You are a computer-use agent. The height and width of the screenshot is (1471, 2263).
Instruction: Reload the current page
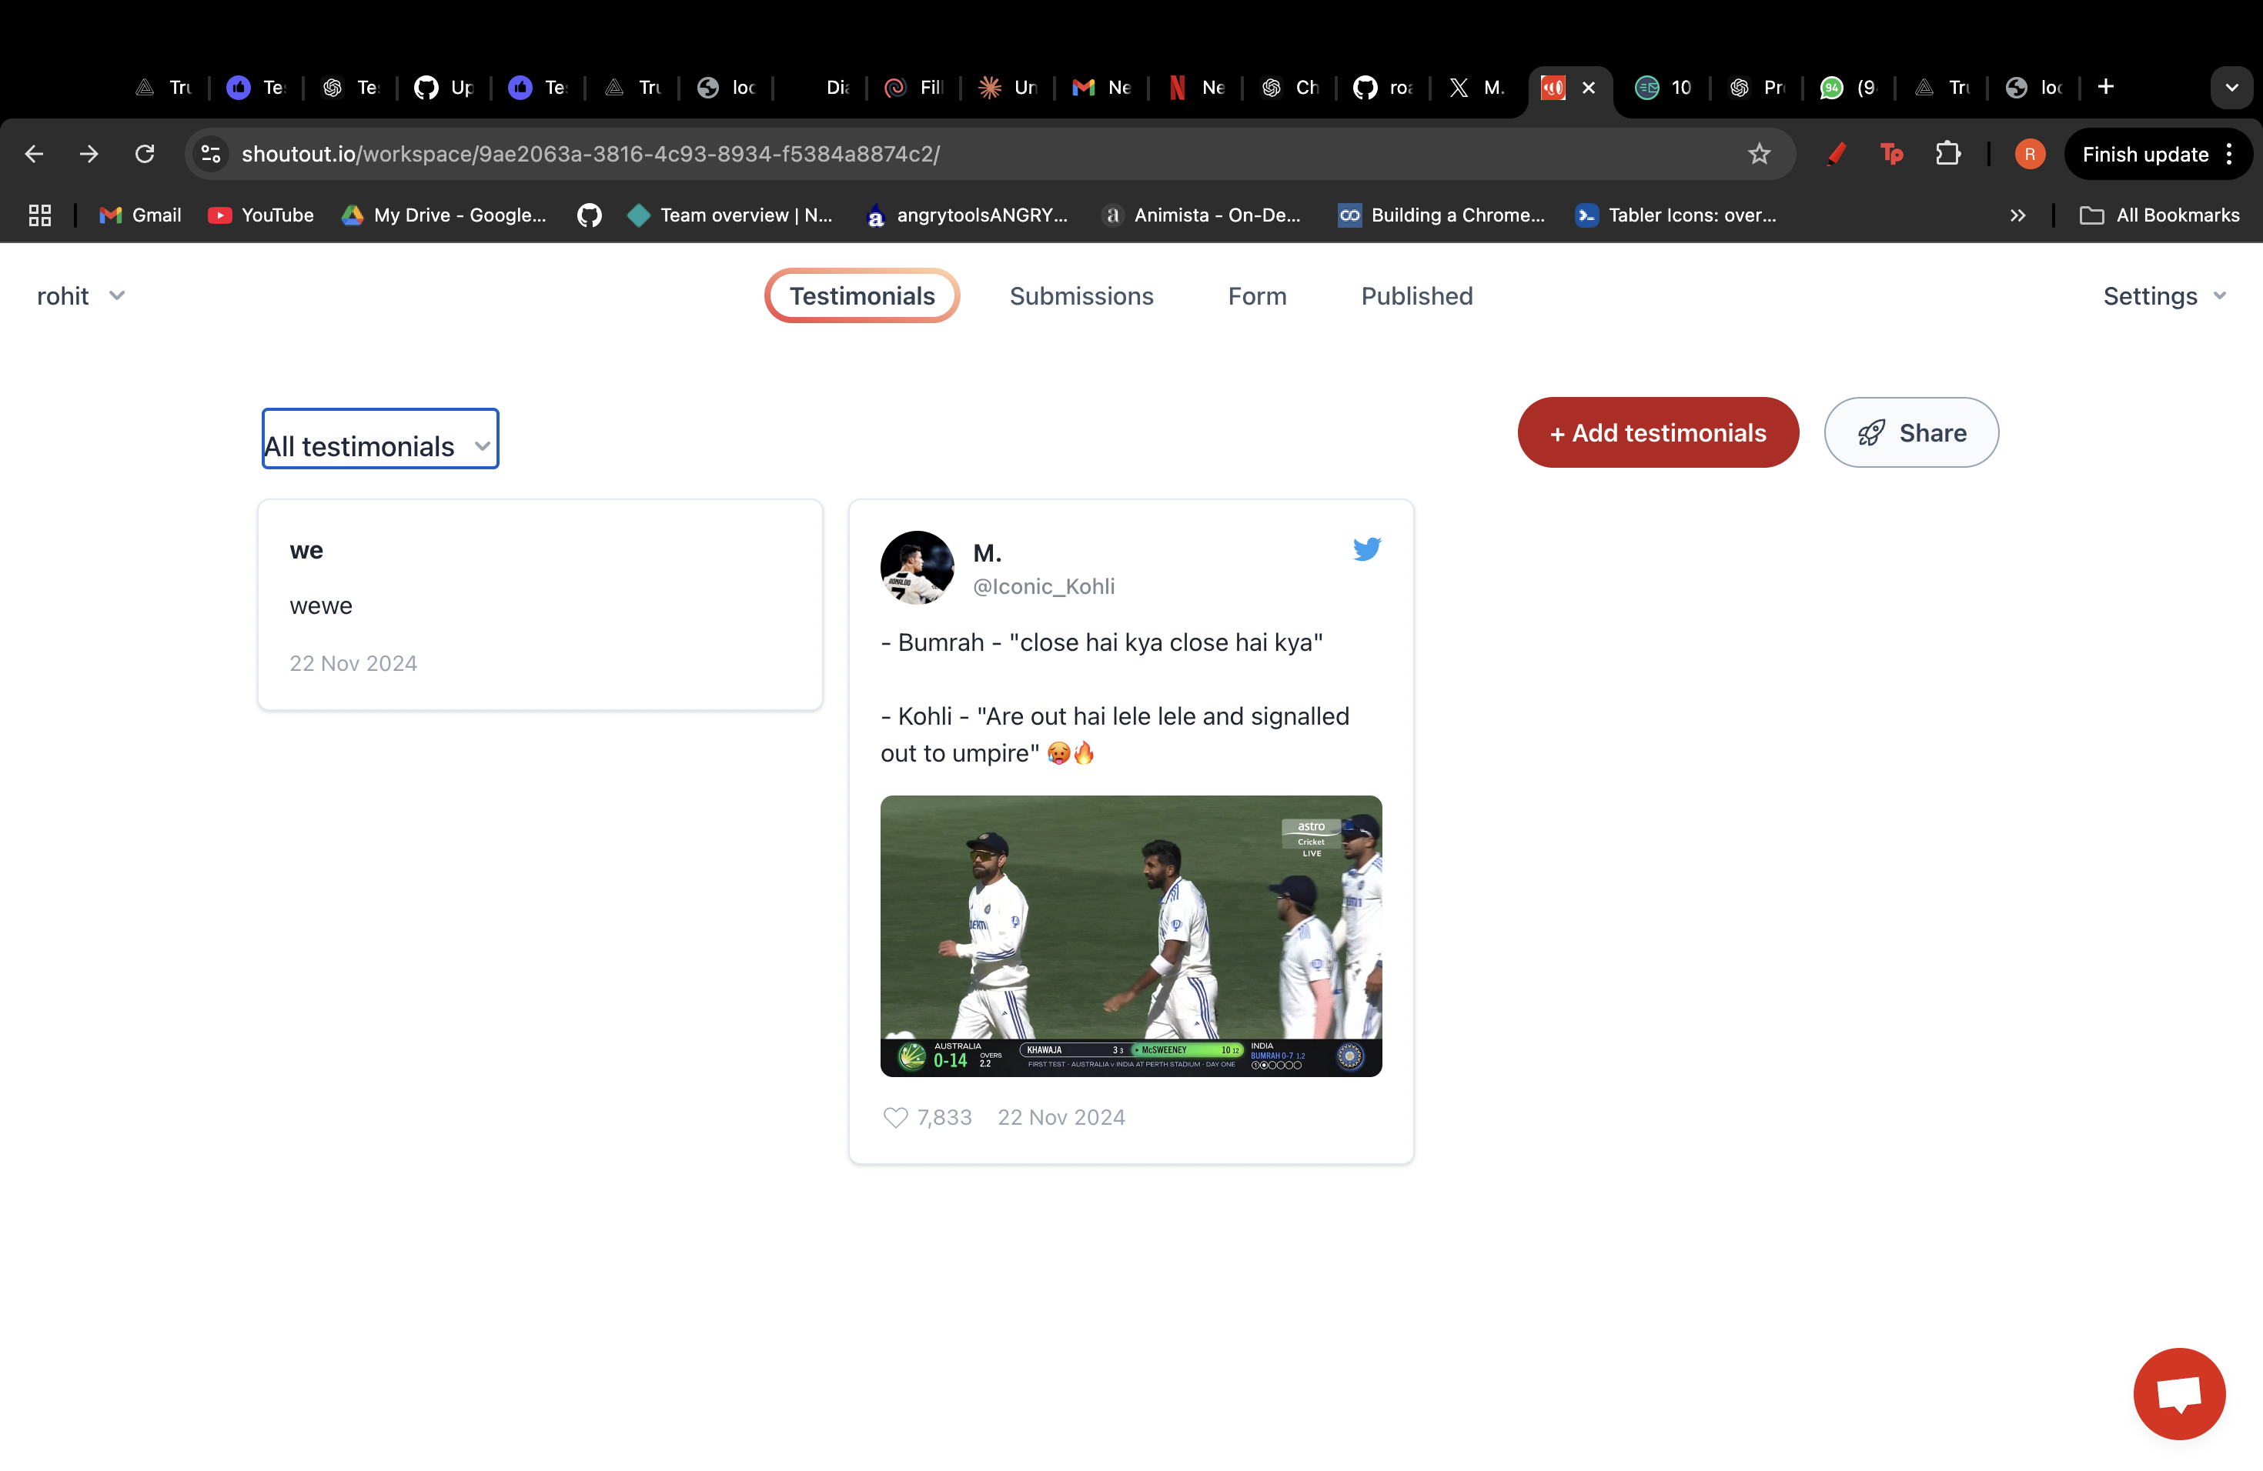point(145,154)
